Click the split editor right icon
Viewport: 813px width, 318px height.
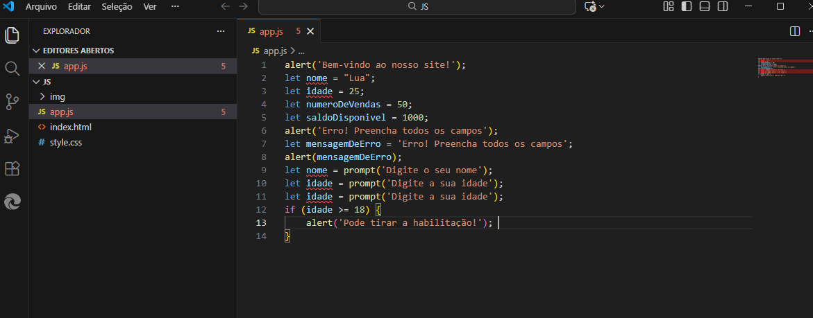pyautogui.click(x=795, y=31)
